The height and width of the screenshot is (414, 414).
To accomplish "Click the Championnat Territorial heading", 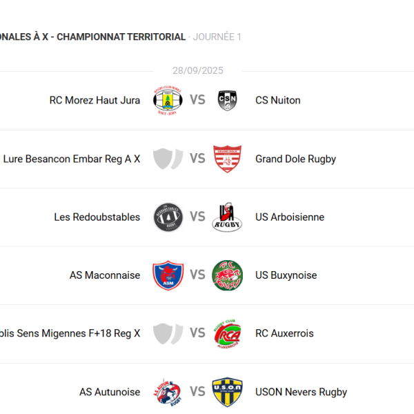I will coord(121,37).
